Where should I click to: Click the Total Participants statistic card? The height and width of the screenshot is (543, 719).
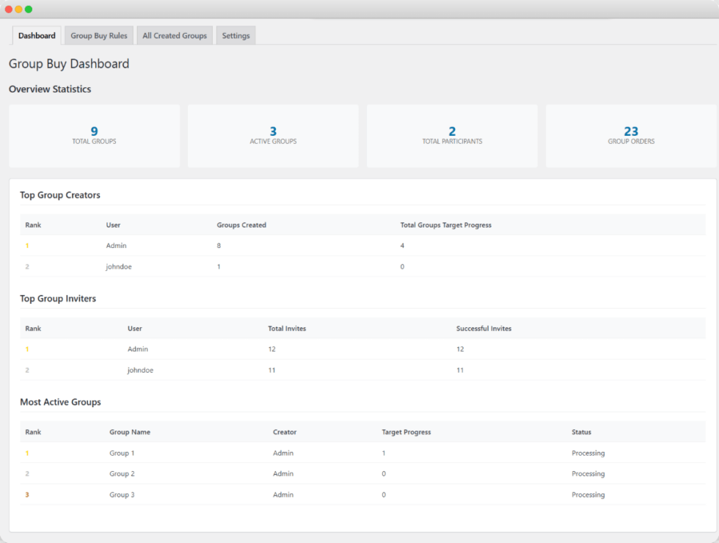[452, 136]
